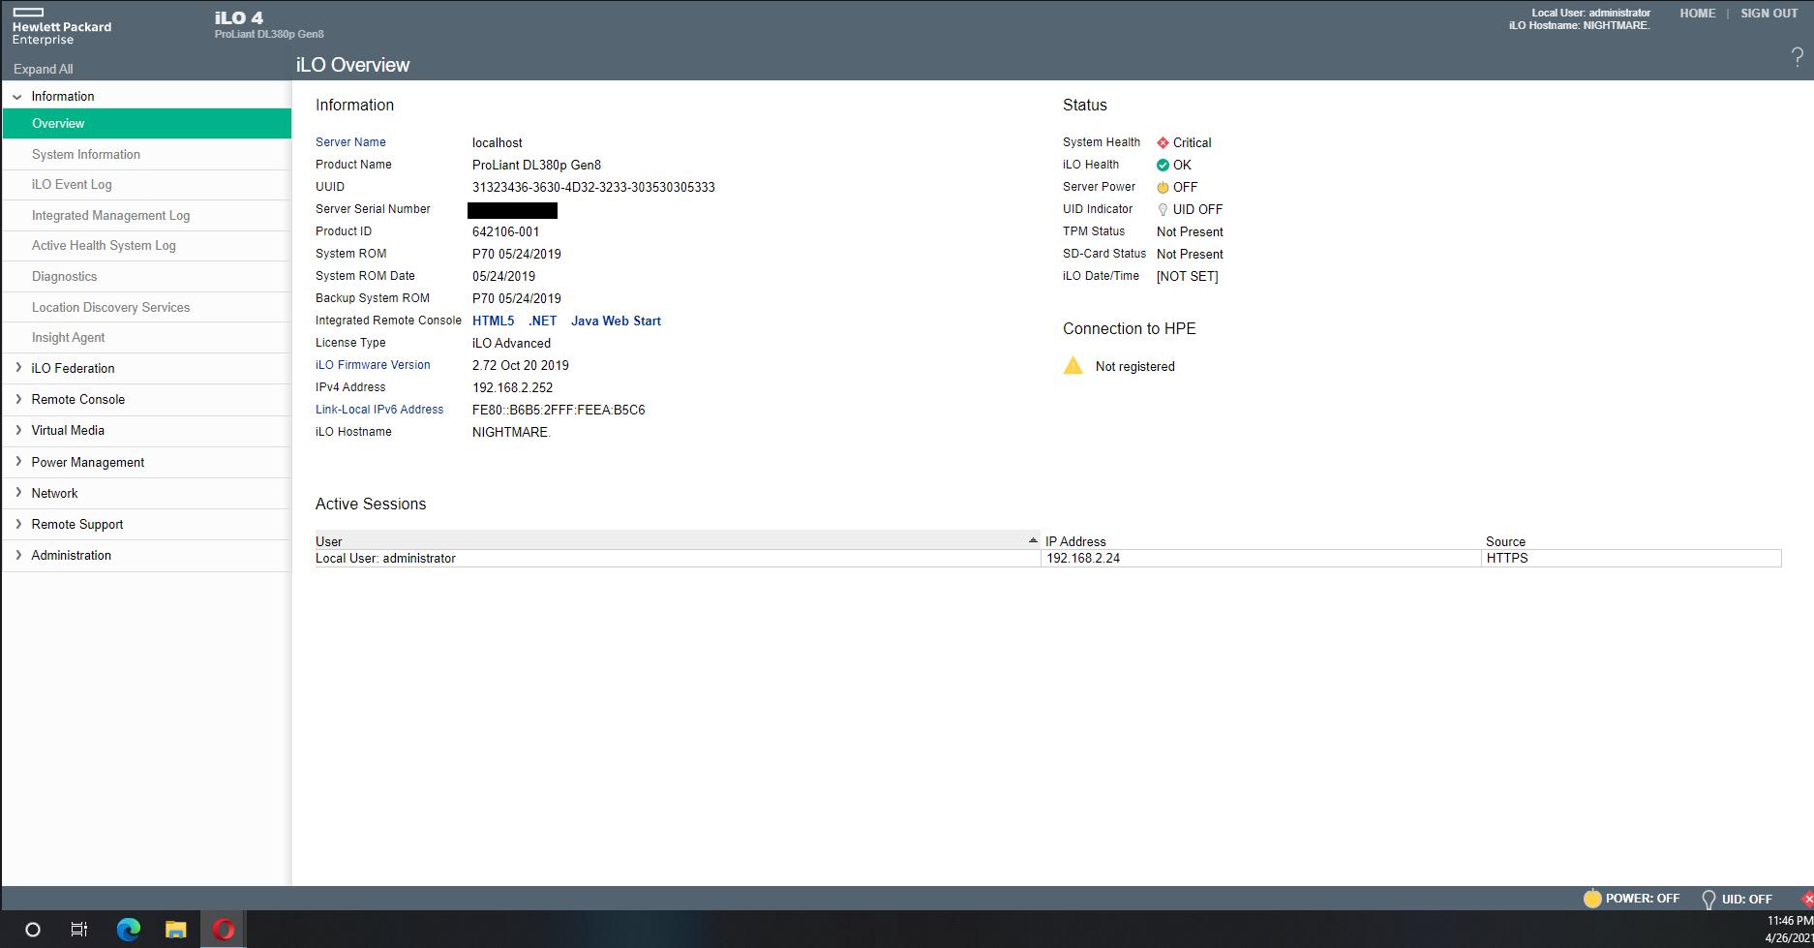1814x948 pixels.
Task: Expand Power Management menu
Action: 17,462
